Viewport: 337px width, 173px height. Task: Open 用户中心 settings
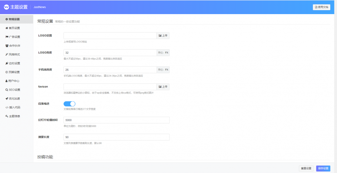point(16,81)
